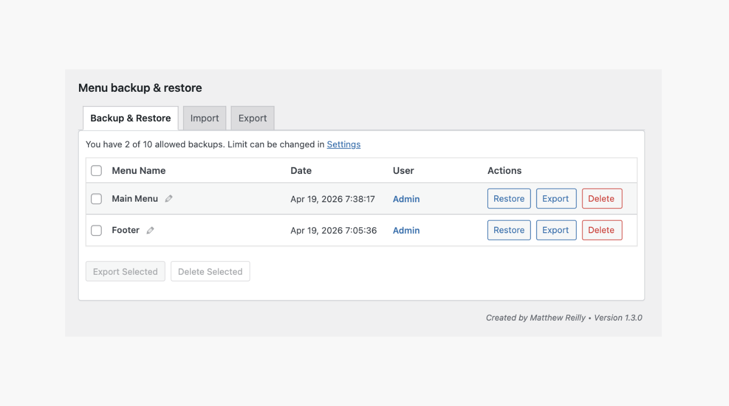Delete the Footer backup
Image resolution: width=729 pixels, height=406 pixels.
click(601, 230)
